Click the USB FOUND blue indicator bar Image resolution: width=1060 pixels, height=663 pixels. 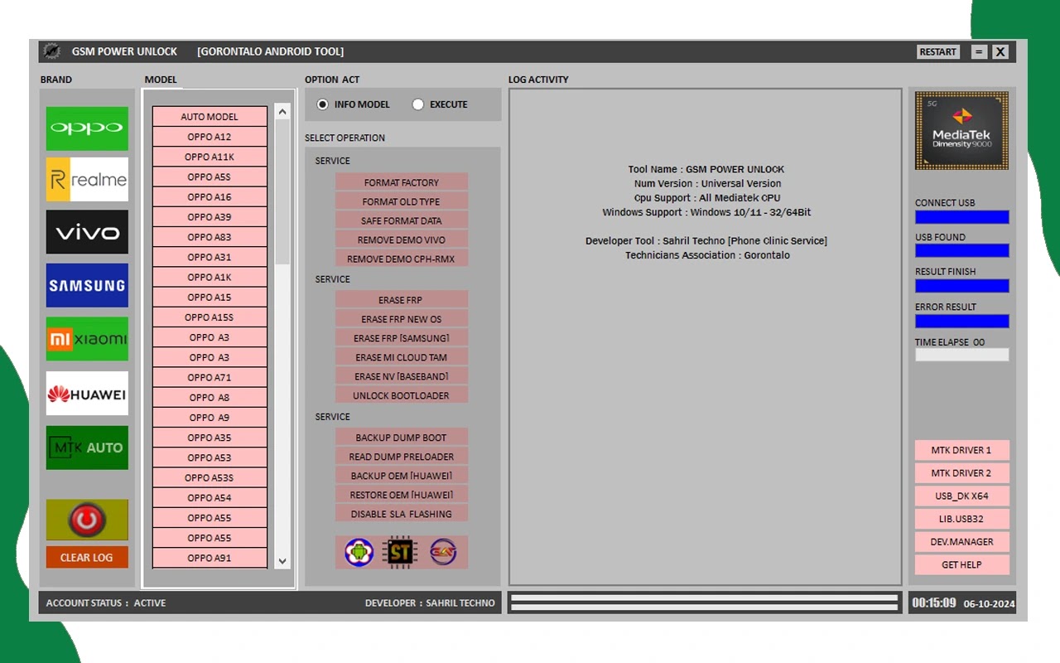click(962, 250)
